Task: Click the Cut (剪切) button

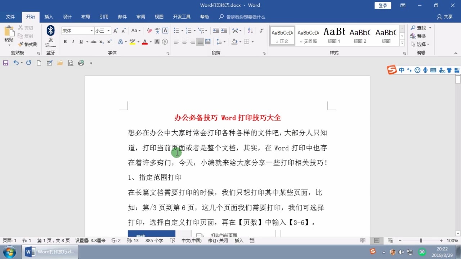Action: click(26, 28)
